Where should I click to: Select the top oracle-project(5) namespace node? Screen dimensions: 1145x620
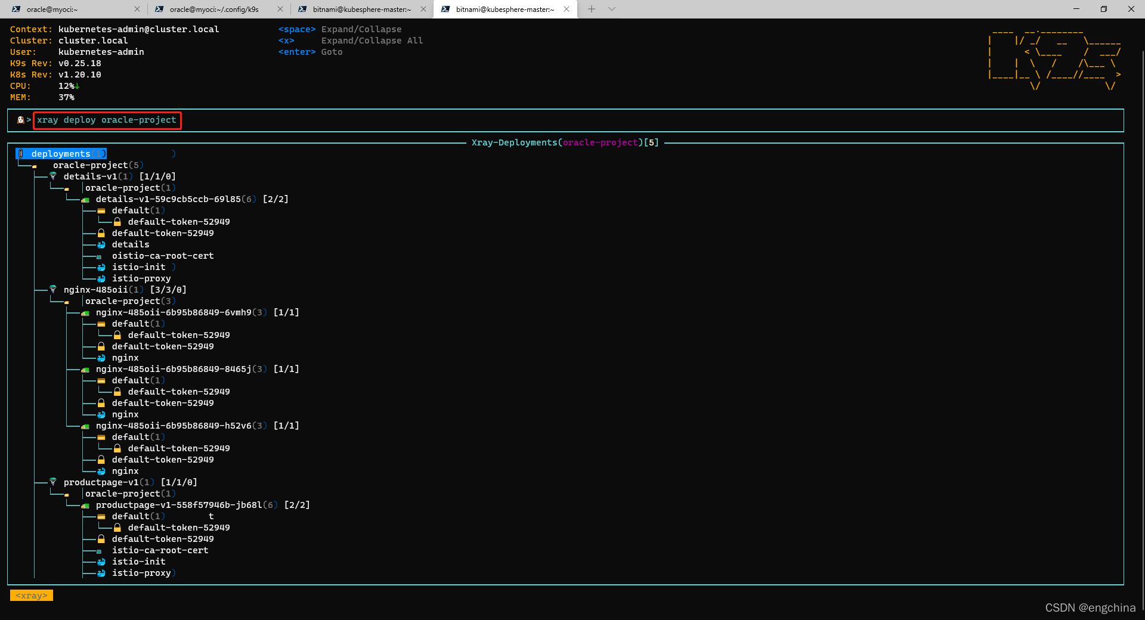tap(98, 165)
